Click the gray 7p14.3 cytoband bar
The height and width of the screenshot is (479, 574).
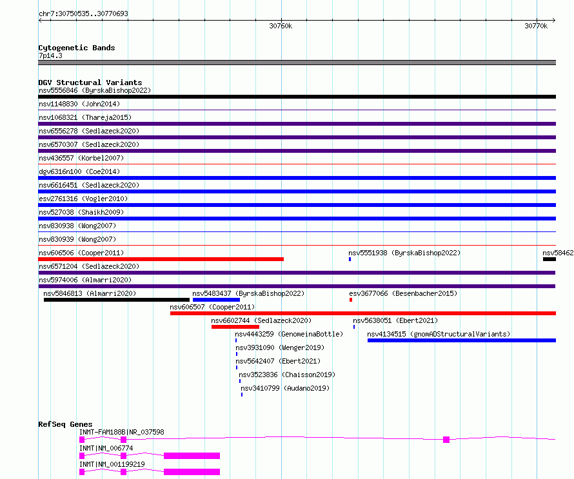point(297,63)
